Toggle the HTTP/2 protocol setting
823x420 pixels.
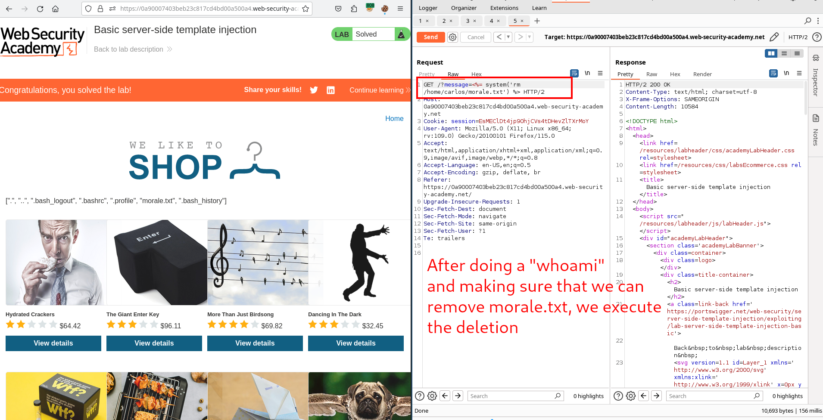(798, 37)
